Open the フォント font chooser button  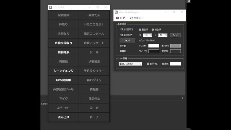(127, 40)
